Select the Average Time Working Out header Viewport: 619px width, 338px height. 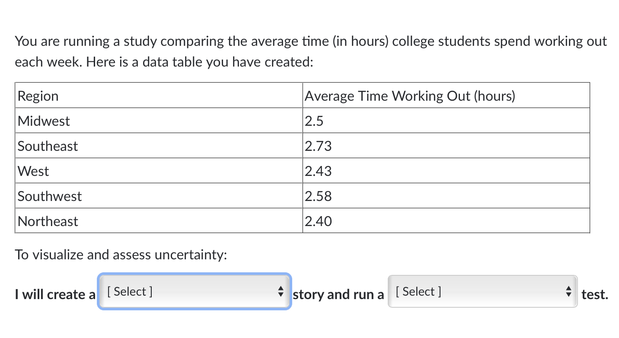446,96
